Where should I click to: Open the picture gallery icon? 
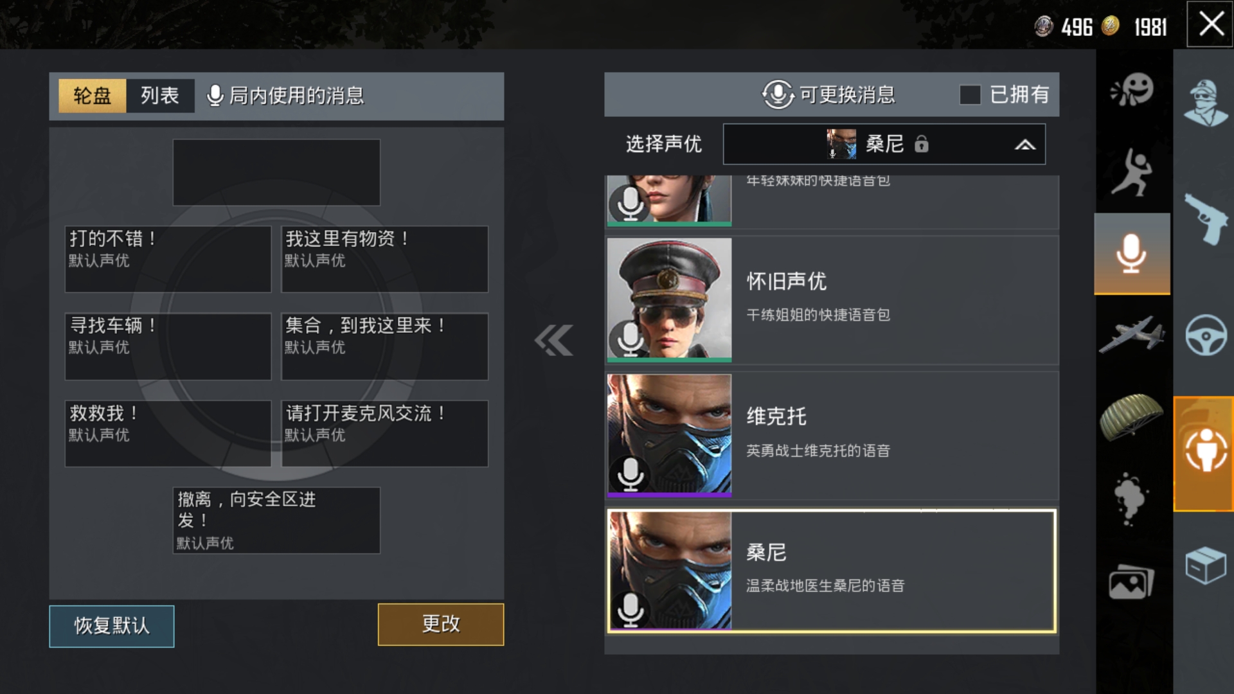tap(1131, 582)
